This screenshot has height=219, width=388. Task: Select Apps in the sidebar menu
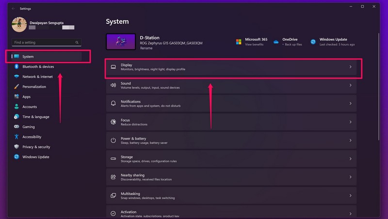click(x=26, y=97)
